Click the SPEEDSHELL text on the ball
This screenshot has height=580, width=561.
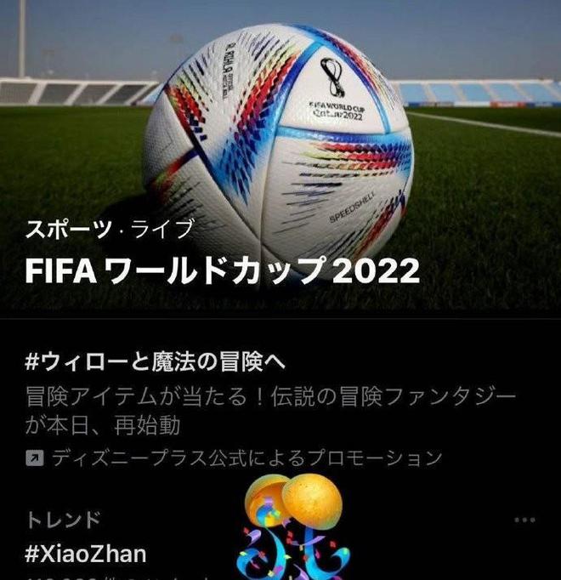tap(353, 208)
